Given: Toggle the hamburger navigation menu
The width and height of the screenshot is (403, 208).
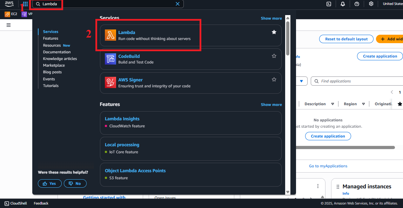Looking at the screenshot, I should [x=8, y=25].
